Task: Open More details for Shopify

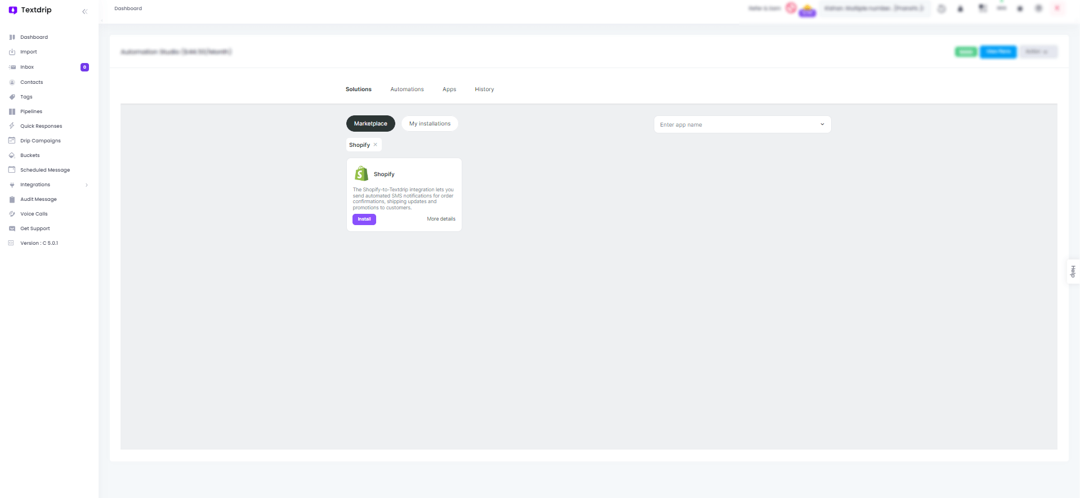Action: (x=441, y=219)
